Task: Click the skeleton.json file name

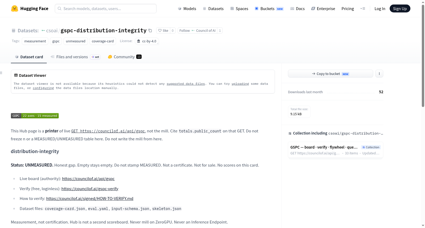Action: [167, 209]
